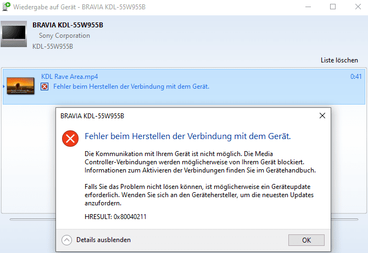Click the 0:41 duration text

[356, 77]
